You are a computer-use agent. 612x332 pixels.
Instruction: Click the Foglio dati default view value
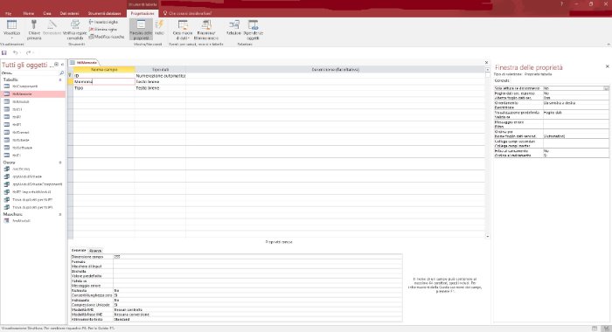(x=575, y=113)
